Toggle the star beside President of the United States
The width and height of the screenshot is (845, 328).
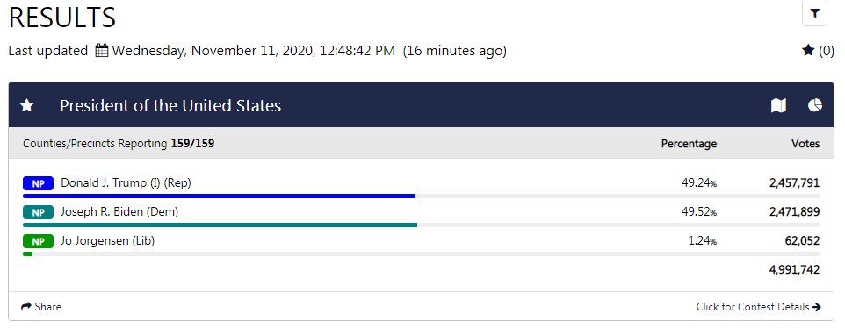coord(26,105)
